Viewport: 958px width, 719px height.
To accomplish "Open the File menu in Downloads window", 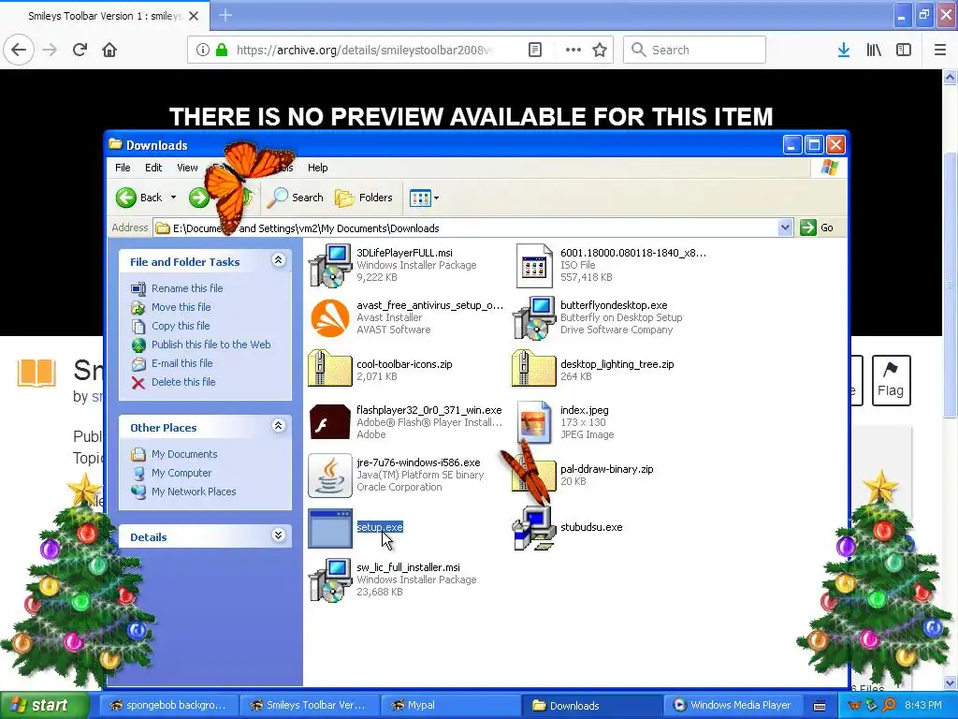I will click(123, 168).
